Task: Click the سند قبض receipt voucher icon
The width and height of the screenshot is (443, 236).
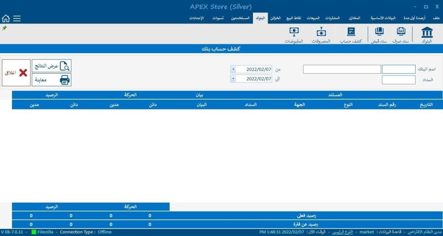Action: pyautogui.click(x=379, y=35)
